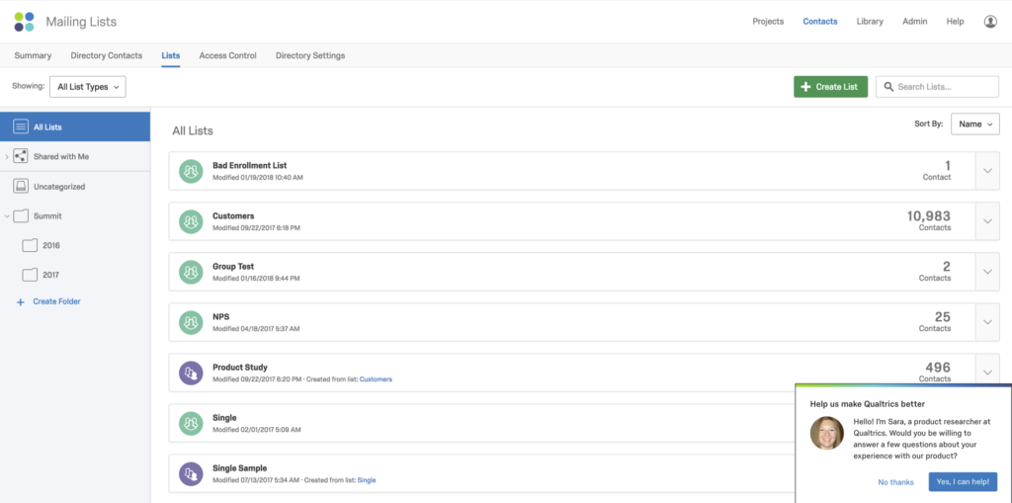
Task: Switch to the Directory Contacts tab
Action: (x=107, y=55)
